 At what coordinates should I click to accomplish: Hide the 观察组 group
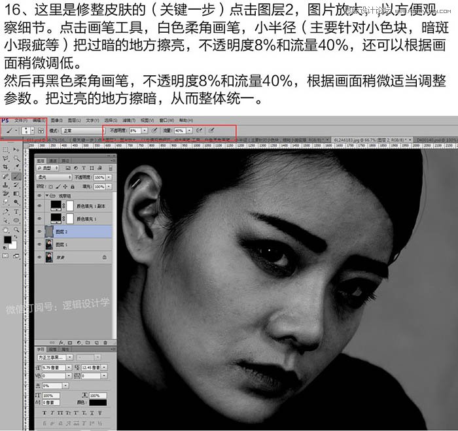tap(39, 196)
